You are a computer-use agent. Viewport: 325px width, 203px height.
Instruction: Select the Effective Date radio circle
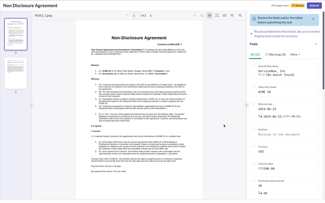pos(253,104)
